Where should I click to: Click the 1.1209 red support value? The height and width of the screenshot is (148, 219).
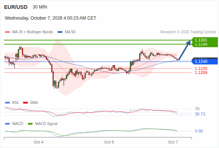tap(201, 73)
